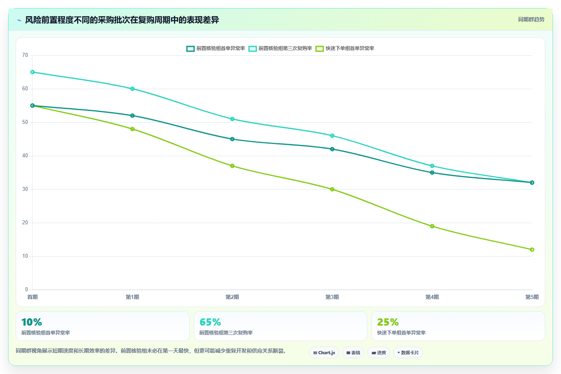This screenshot has width=561, height=374.
Task: Click the turquoise data point 51 at 第2期
Action: click(232, 119)
